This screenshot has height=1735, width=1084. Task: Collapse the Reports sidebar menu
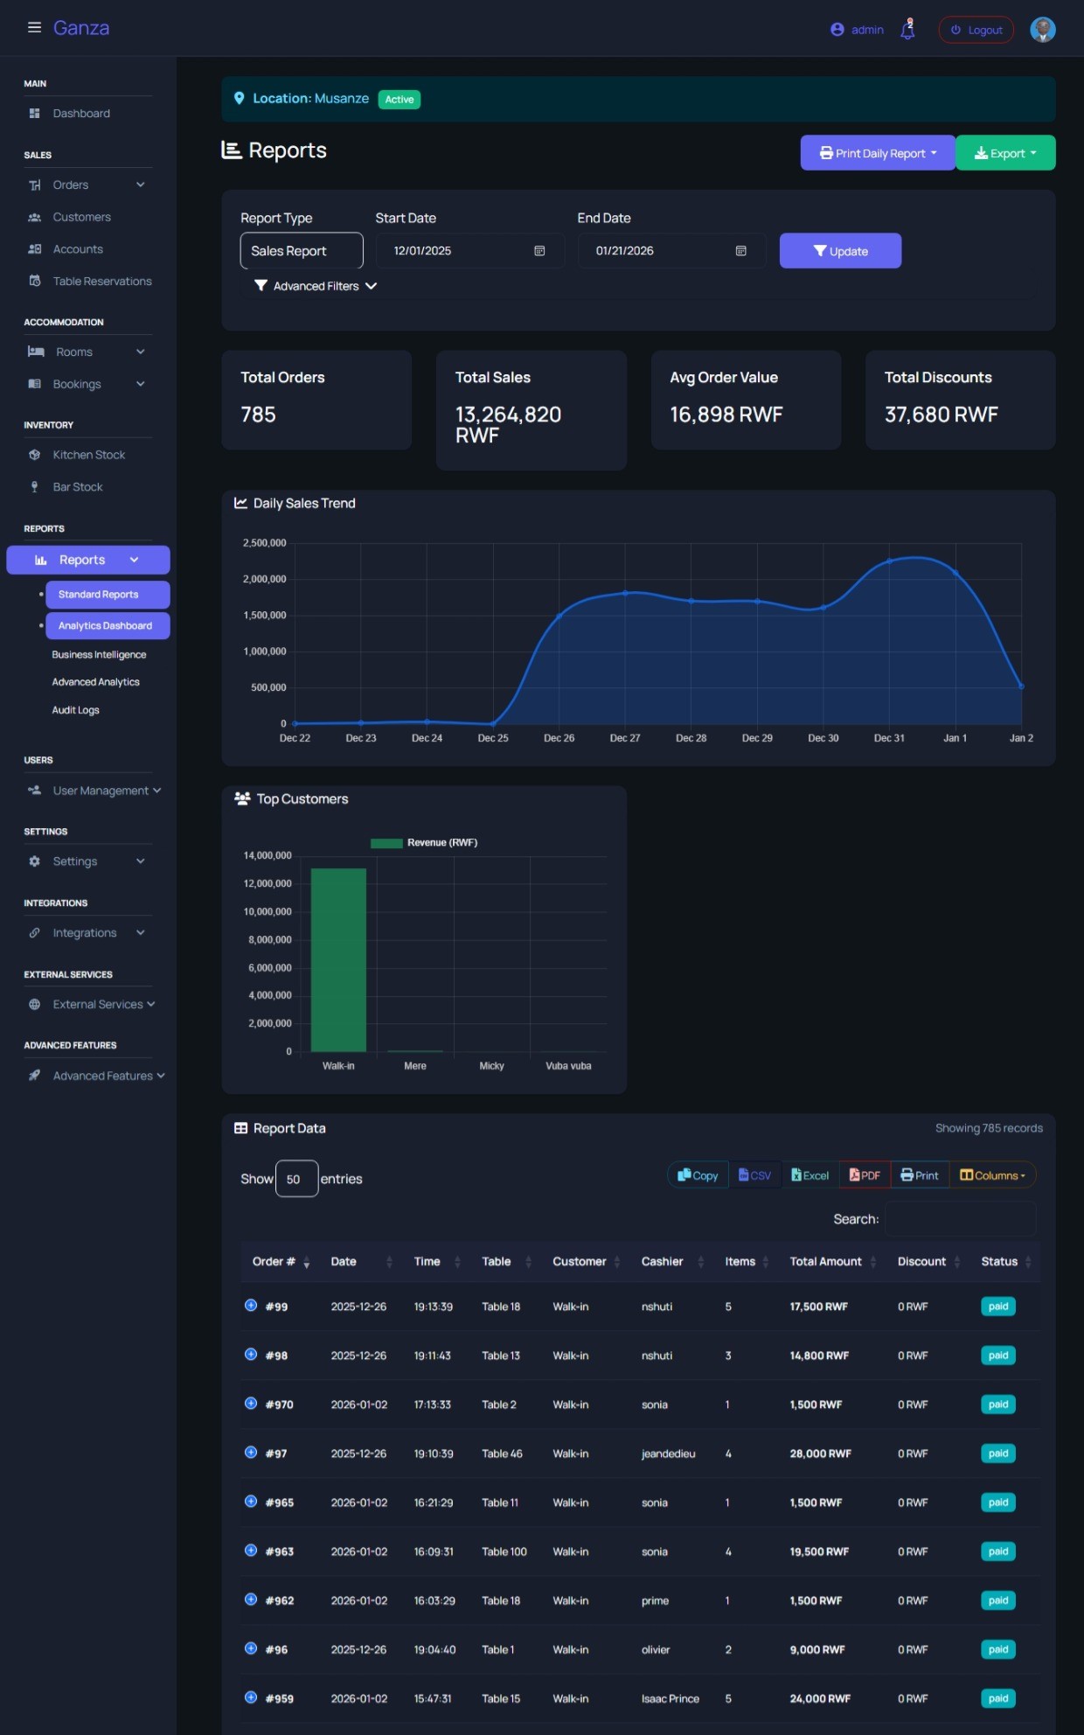tap(87, 561)
